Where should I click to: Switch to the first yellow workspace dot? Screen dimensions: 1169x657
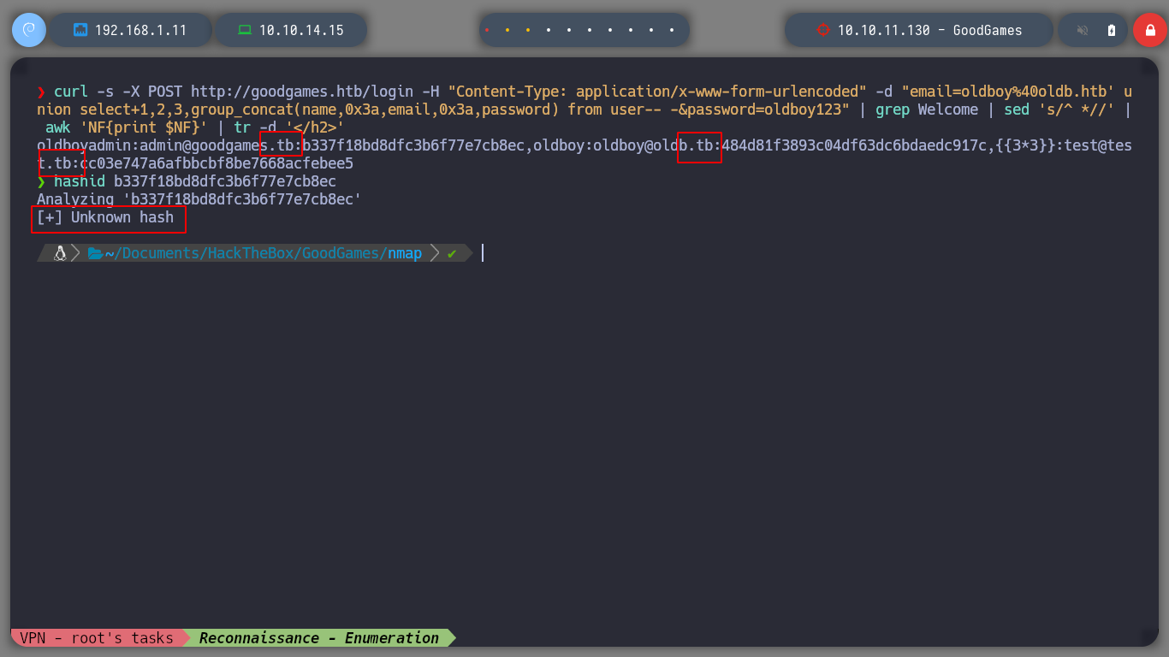[507, 30]
